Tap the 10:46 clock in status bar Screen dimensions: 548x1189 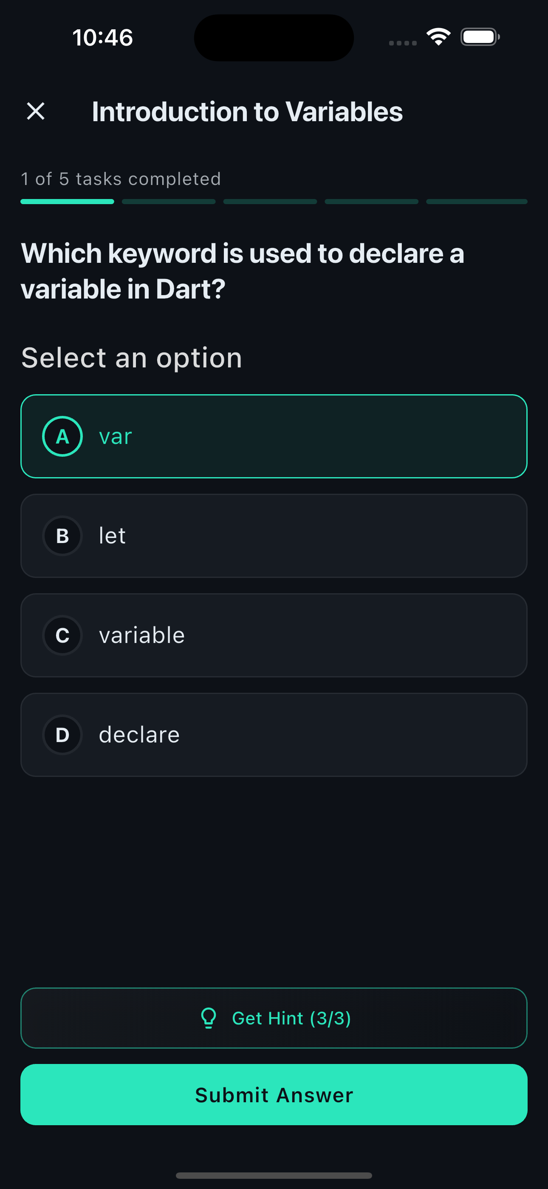(x=102, y=37)
